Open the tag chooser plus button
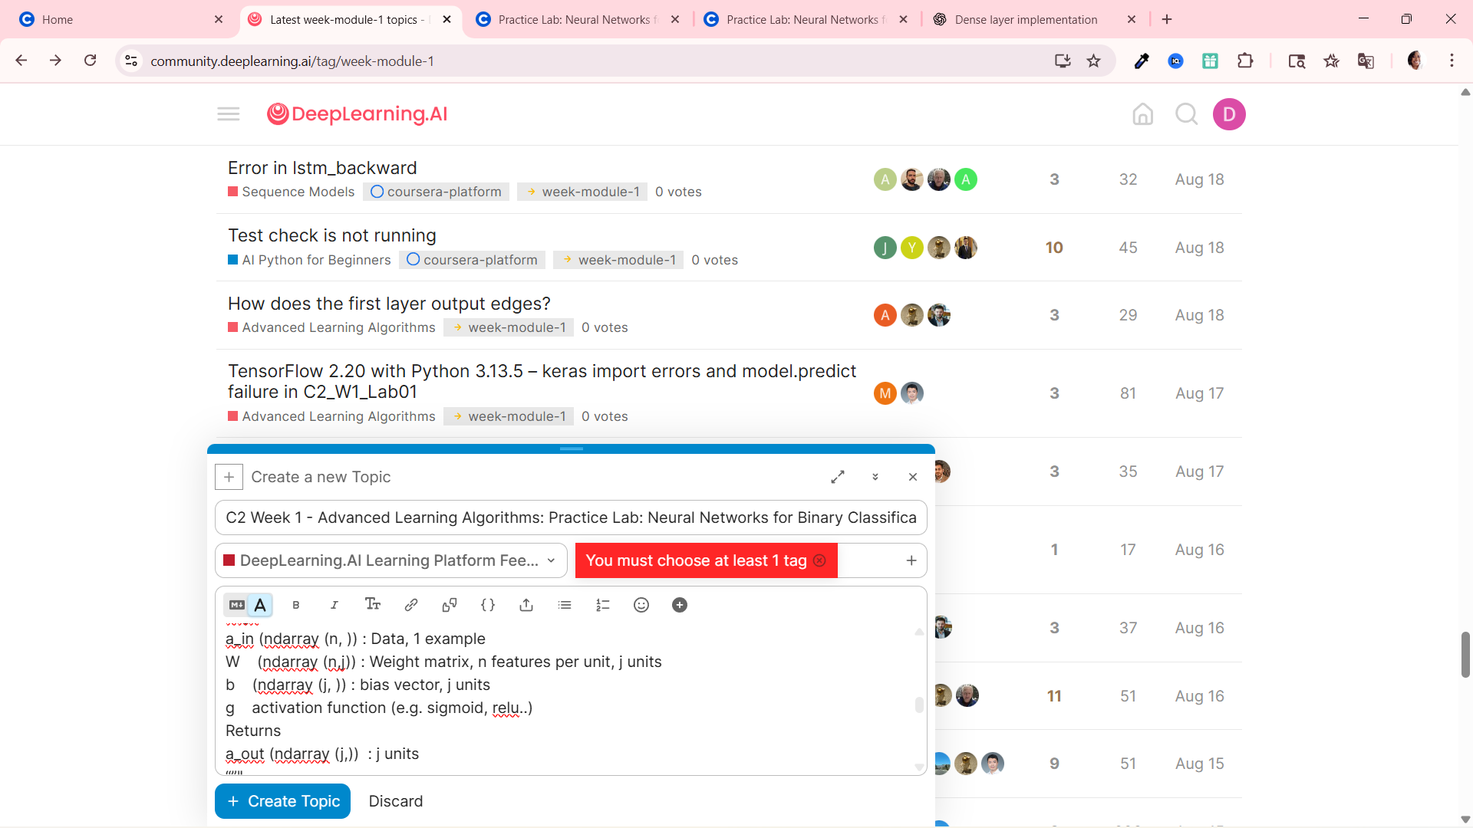 tap(911, 560)
